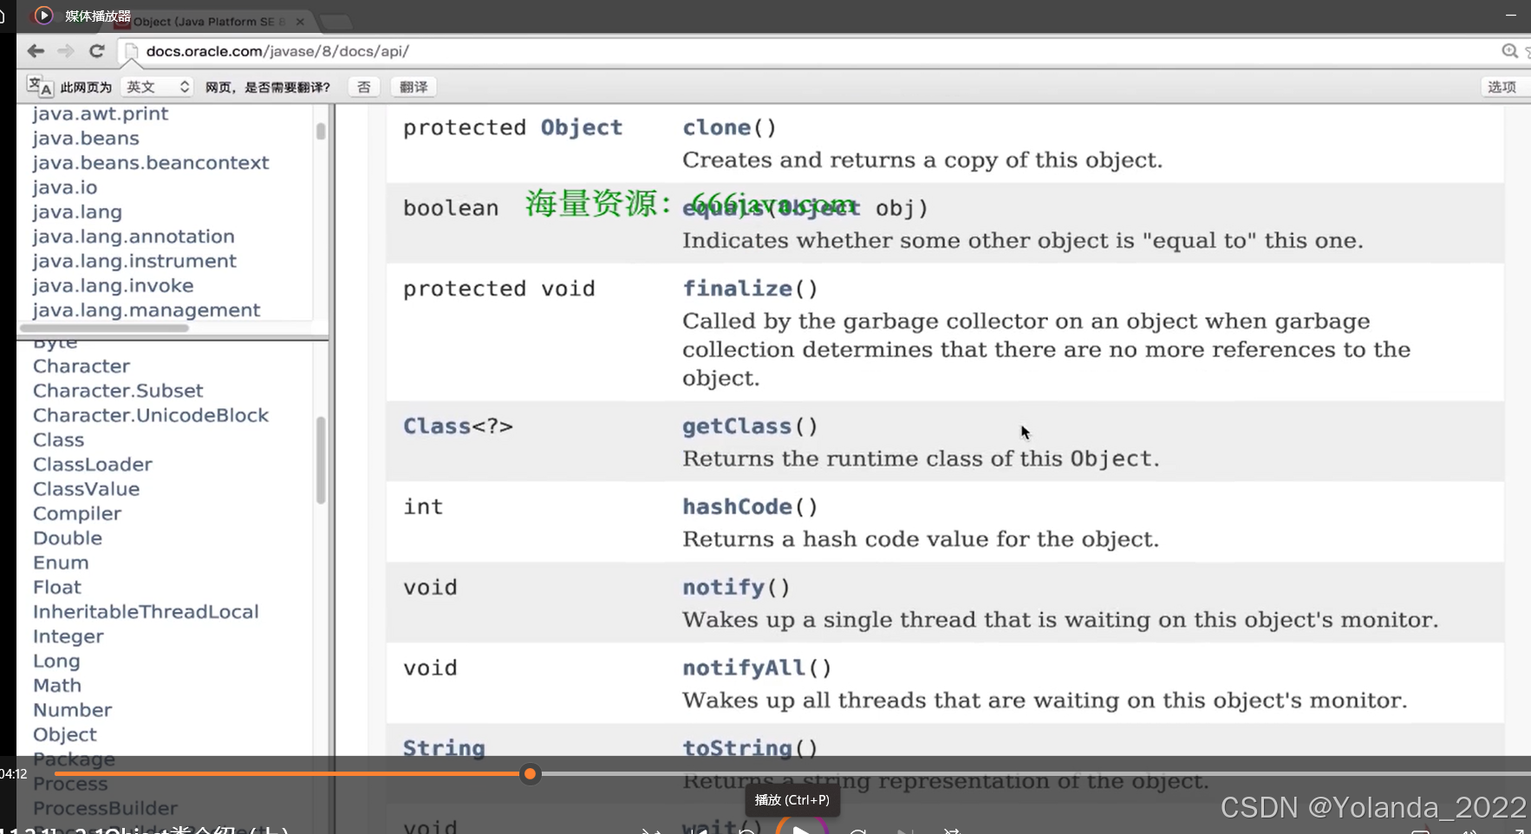Click the play button in media player
The width and height of the screenshot is (1531, 834).
click(x=802, y=829)
